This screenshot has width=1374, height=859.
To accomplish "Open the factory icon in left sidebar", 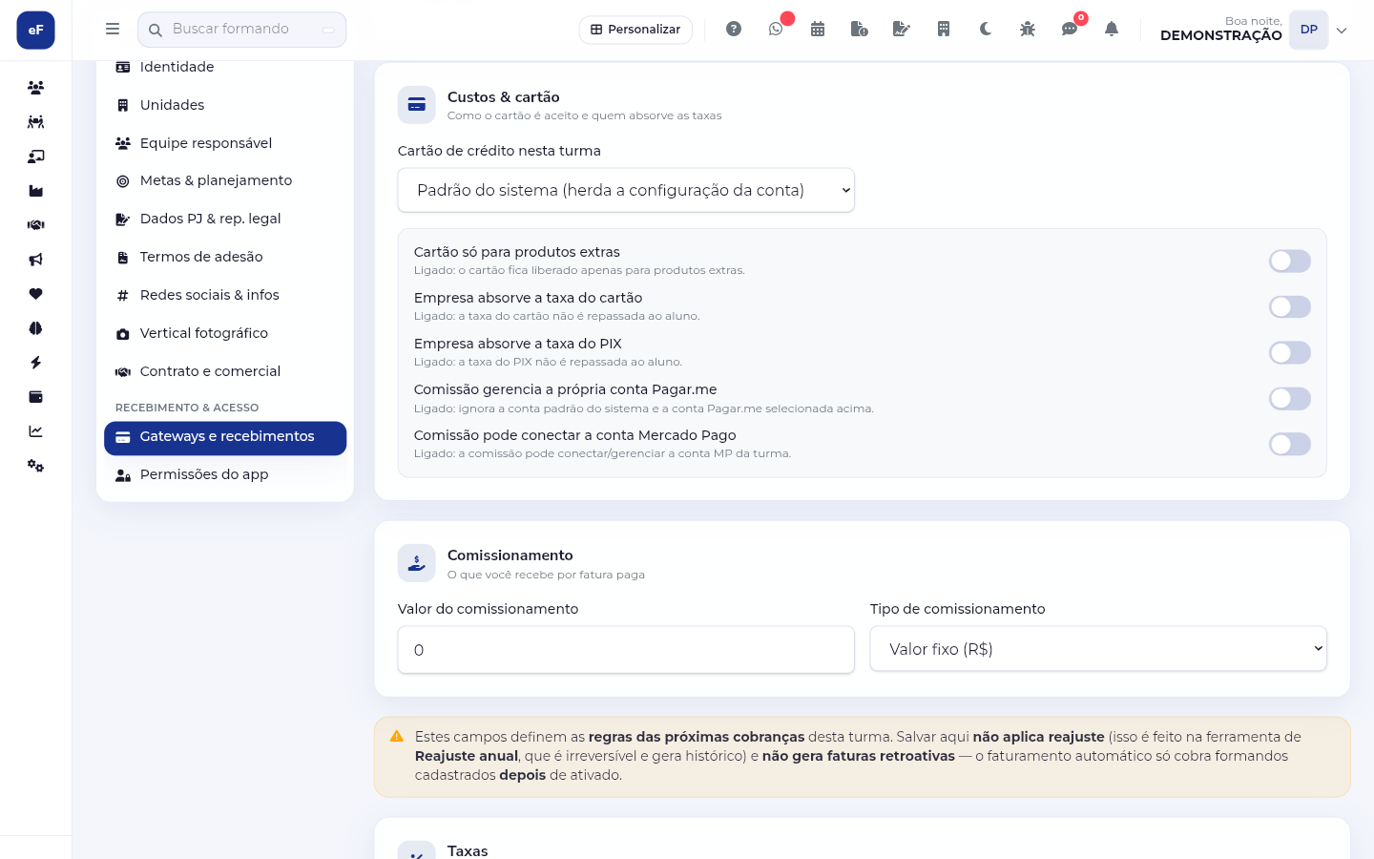I will point(36,191).
